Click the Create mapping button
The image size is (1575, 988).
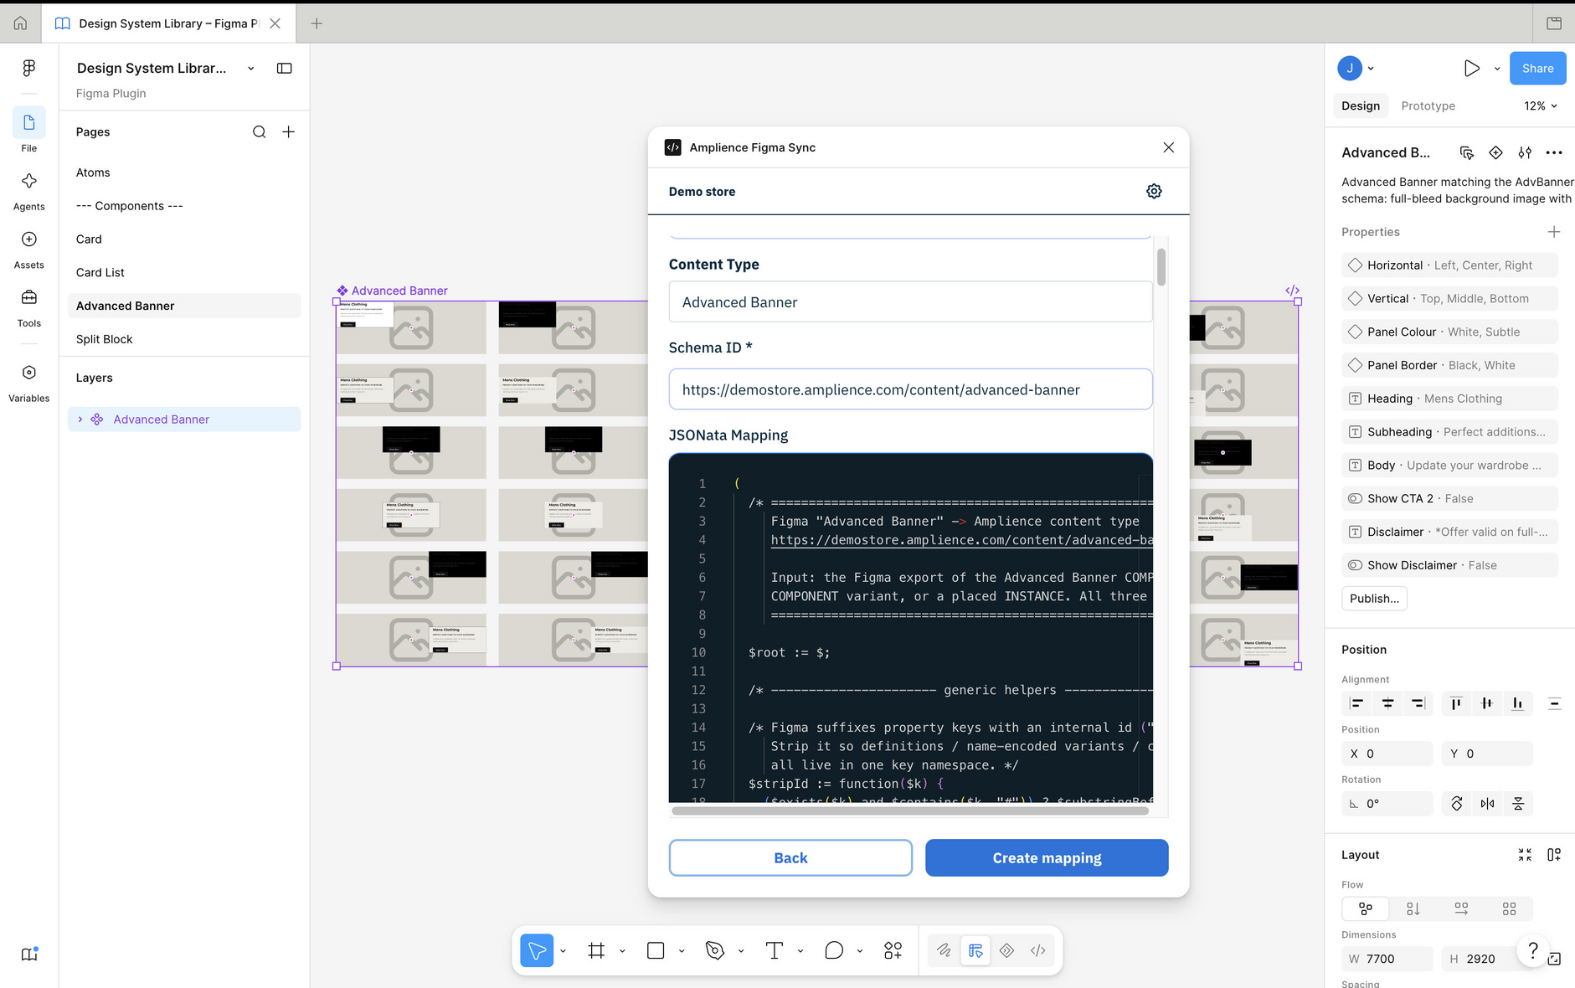pyautogui.click(x=1047, y=857)
